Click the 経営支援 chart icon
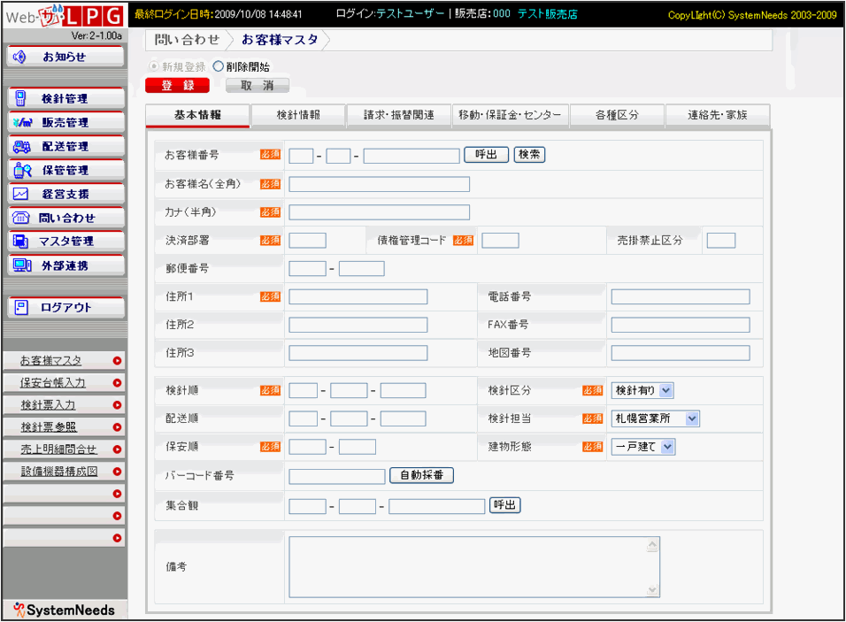This screenshot has height=622, width=846. tap(20, 194)
